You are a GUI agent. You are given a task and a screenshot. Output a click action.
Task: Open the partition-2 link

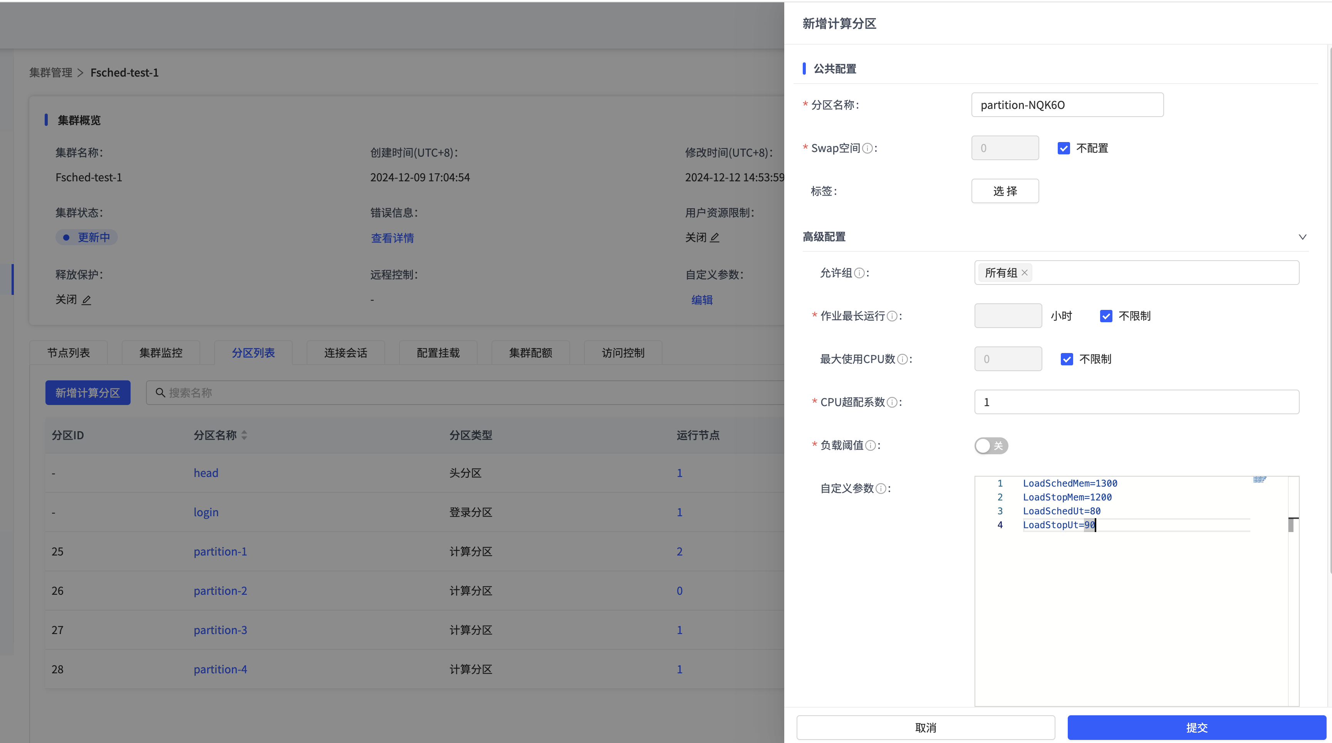220,591
